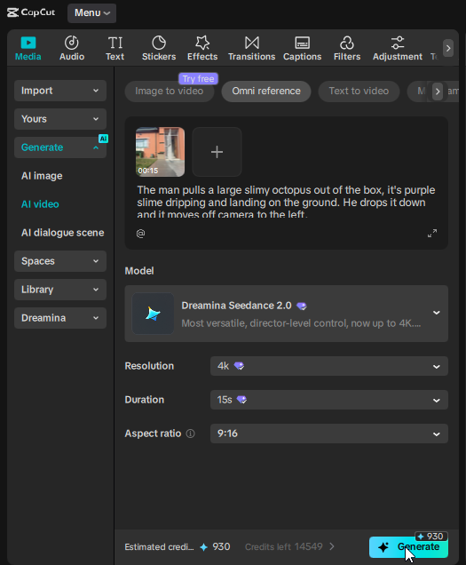Expand the prompt text box icon
466x565 pixels.
tap(432, 234)
